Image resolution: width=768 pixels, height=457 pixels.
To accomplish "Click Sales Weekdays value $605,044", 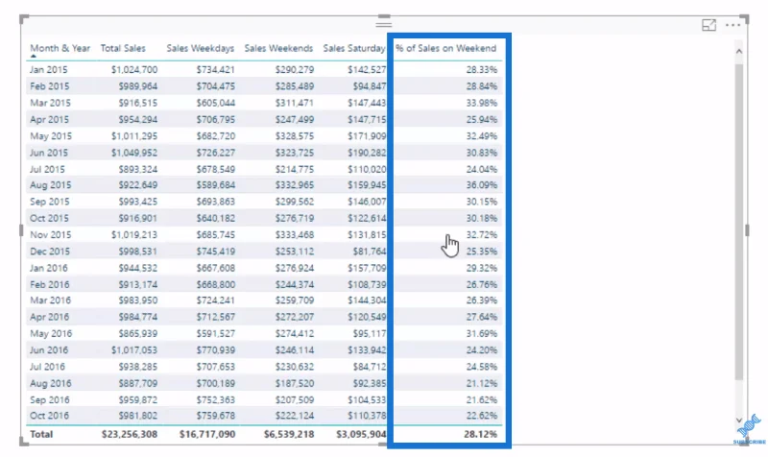I will (215, 103).
